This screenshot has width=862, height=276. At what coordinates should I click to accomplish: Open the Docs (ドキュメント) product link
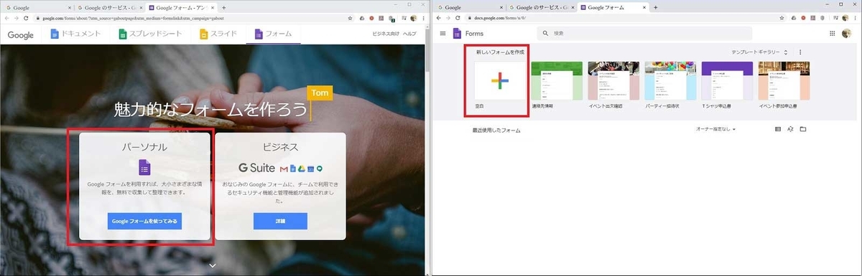[75, 34]
